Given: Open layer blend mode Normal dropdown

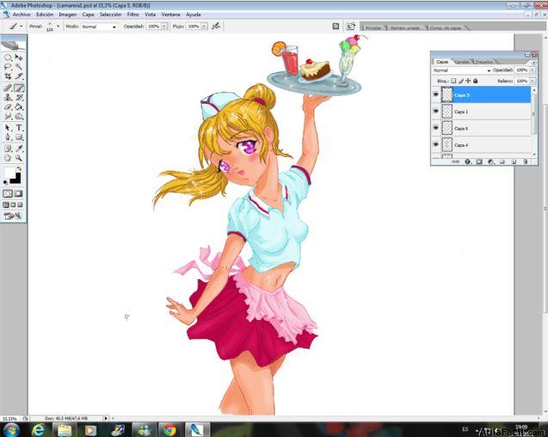Looking at the screenshot, I should [461, 70].
